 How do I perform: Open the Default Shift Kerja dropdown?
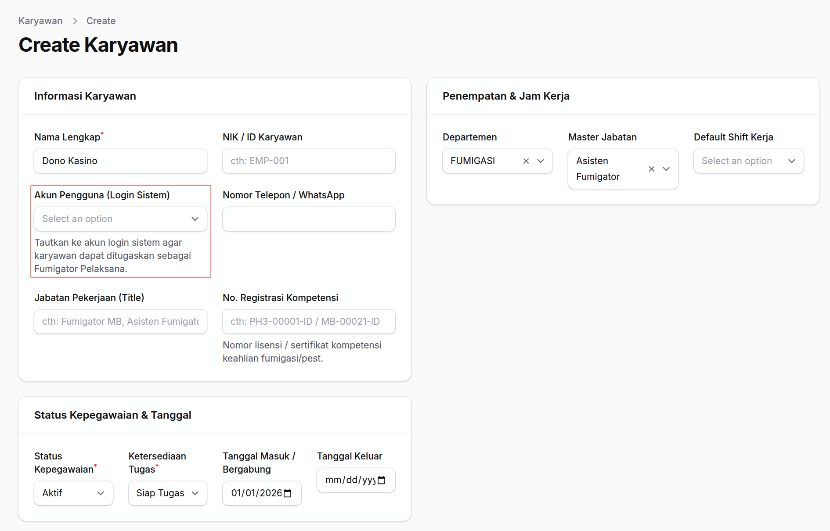coord(748,161)
